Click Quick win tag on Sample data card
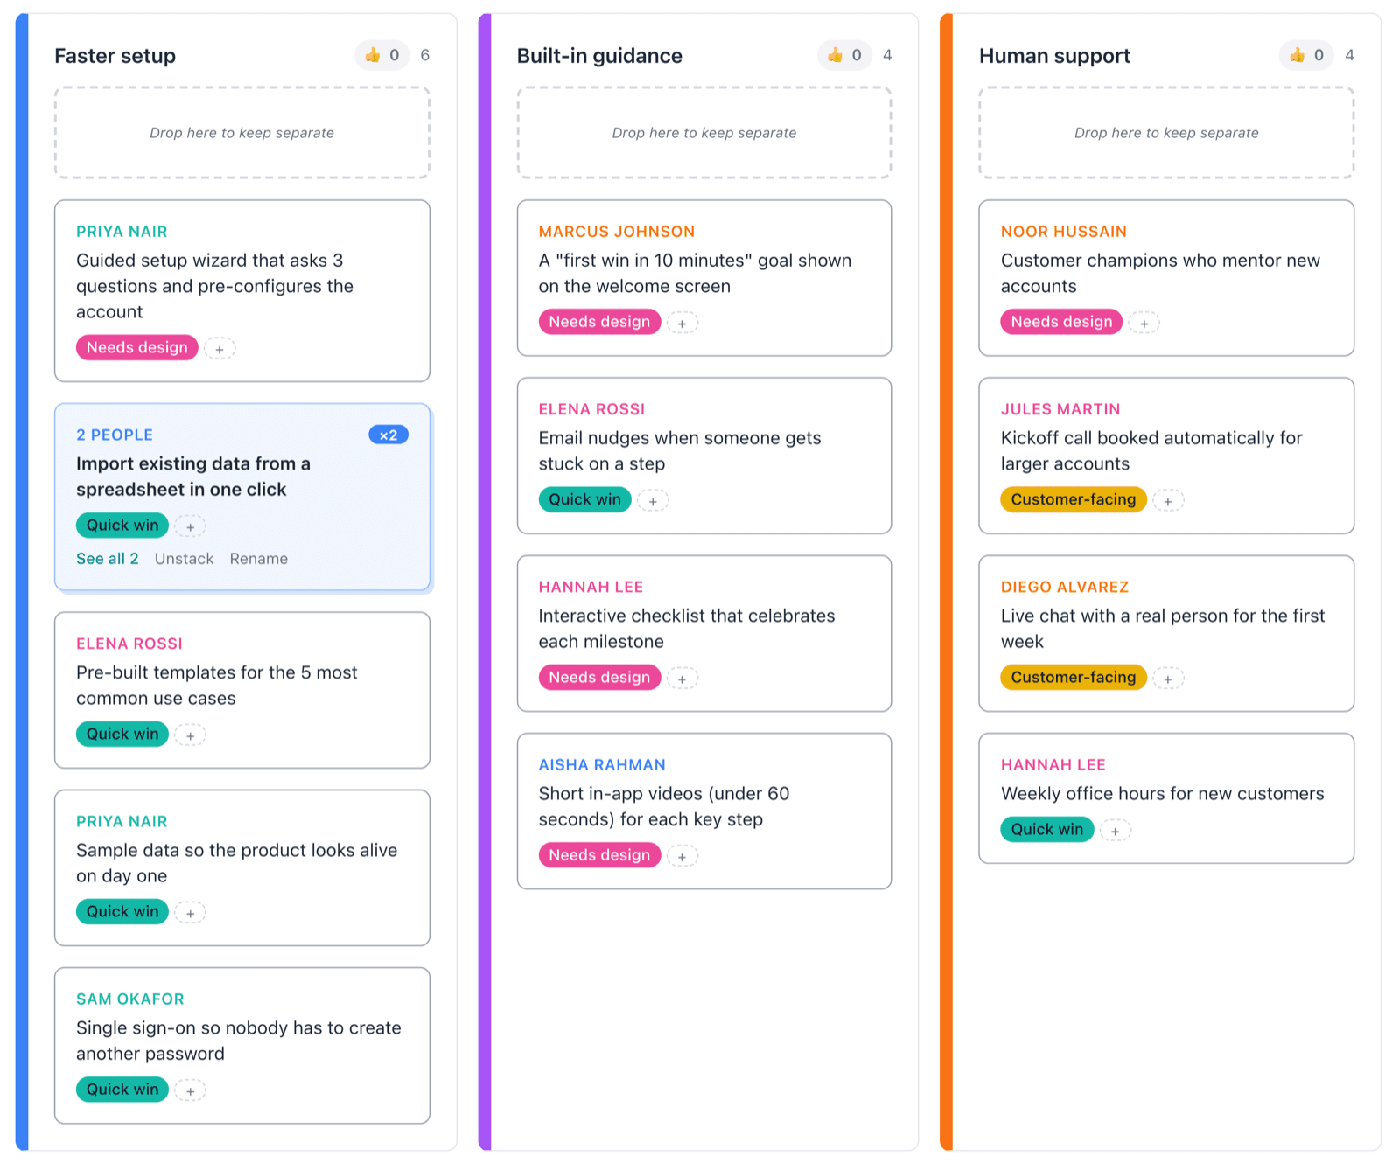1400x1170 pixels. pyautogui.click(x=122, y=911)
